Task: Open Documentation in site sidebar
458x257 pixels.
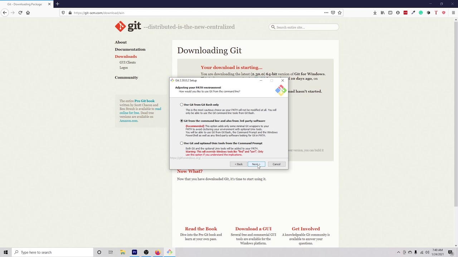Action: click(x=130, y=49)
